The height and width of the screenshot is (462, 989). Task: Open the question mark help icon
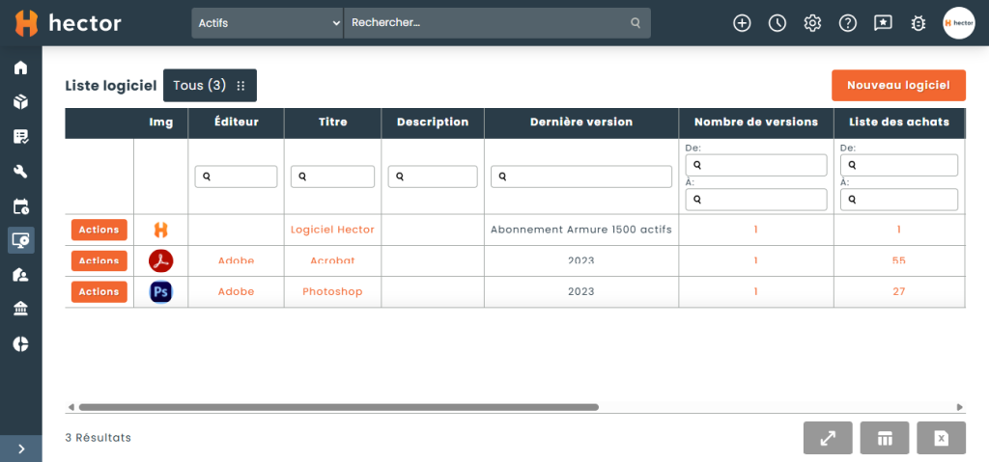coord(848,23)
